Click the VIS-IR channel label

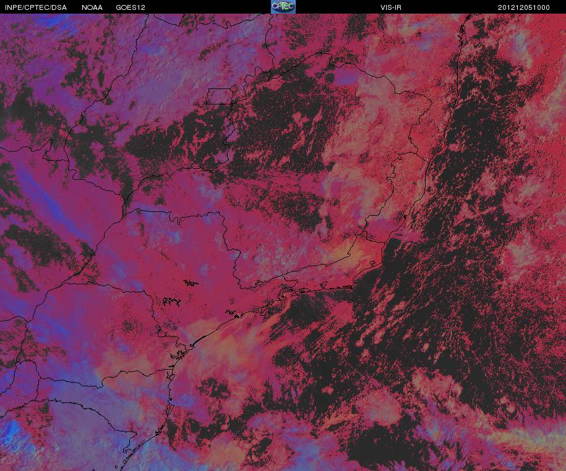[390, 7]
